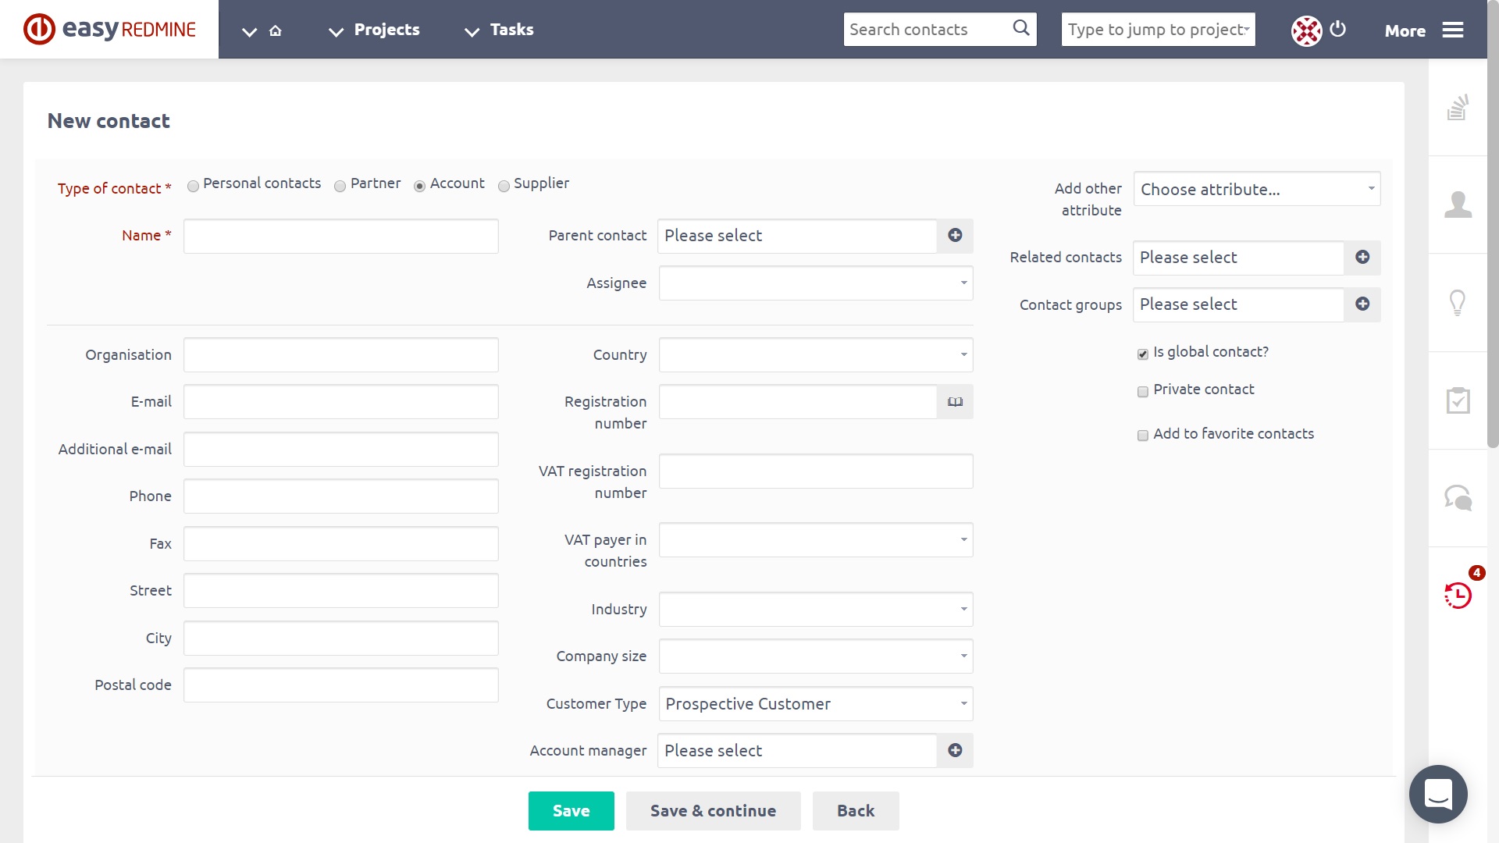
Task: Open the More hamburger menu
Action: click(x=1452, y=30)
